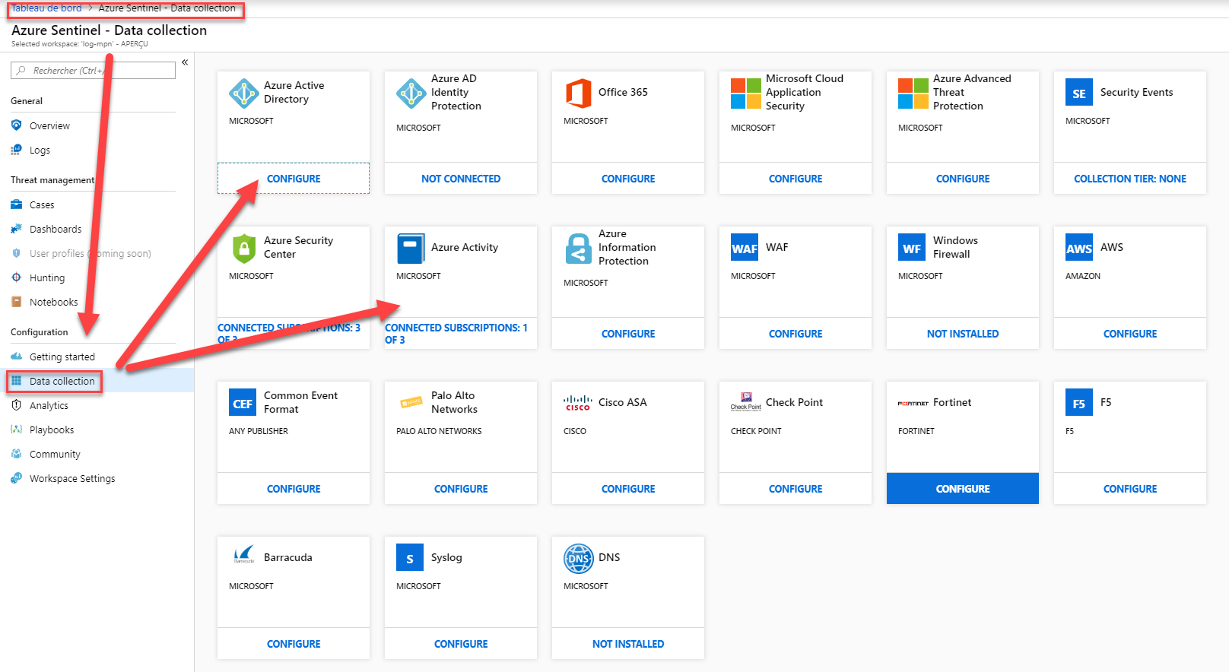The image size is (1229, 672).
Task: Select Getting started in Configuration
Action: (62, 357)
